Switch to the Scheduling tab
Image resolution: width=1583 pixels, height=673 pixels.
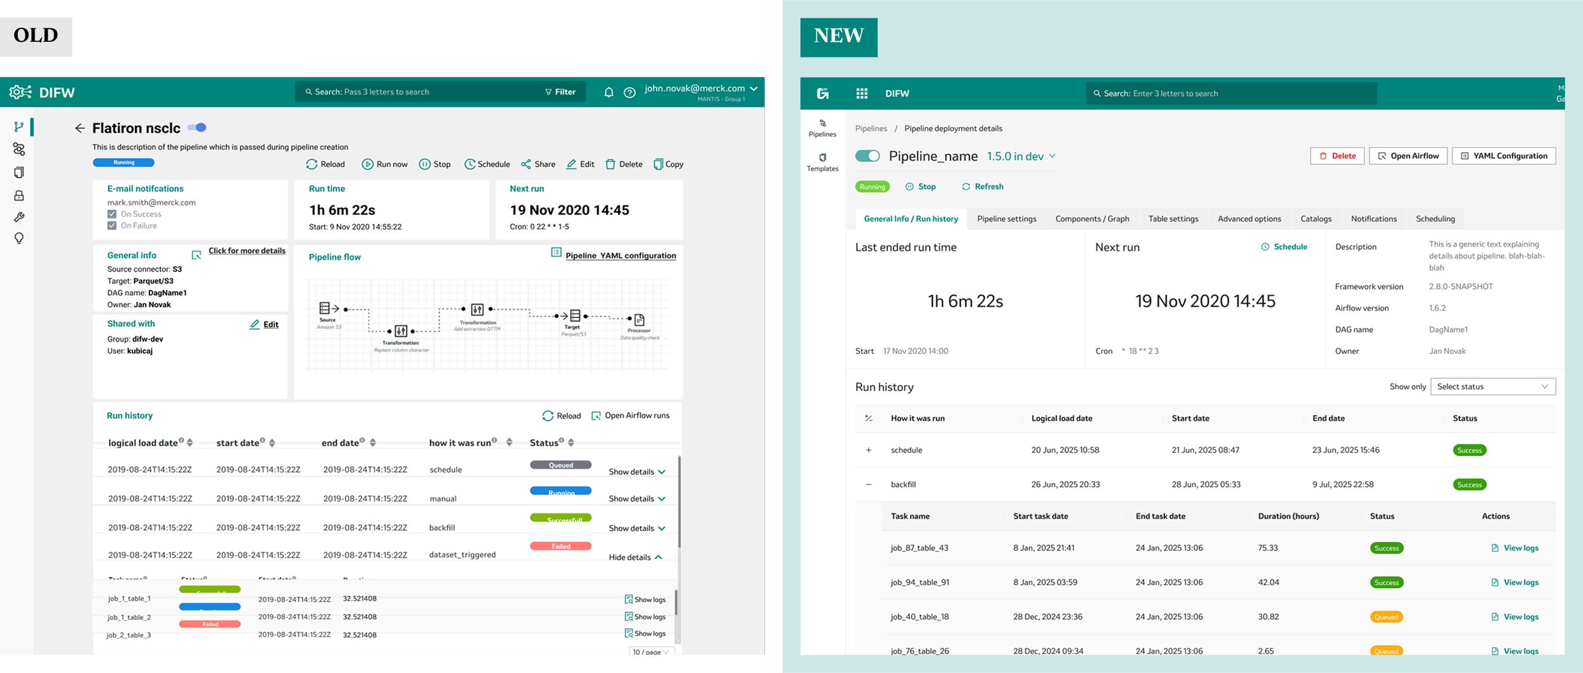pyautogui.click(x=1435, y=219)
